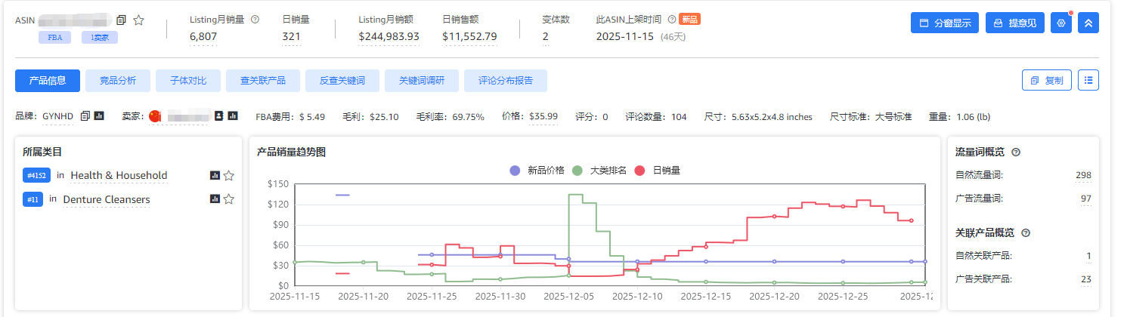Copy the ASIN with the copy icon
This screenshot has height=317, width=1127.
pos(122,20)
